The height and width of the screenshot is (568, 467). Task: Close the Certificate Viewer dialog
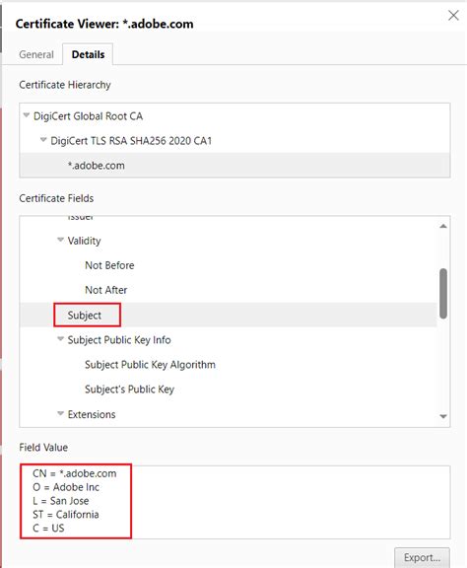tap(453, 16)
